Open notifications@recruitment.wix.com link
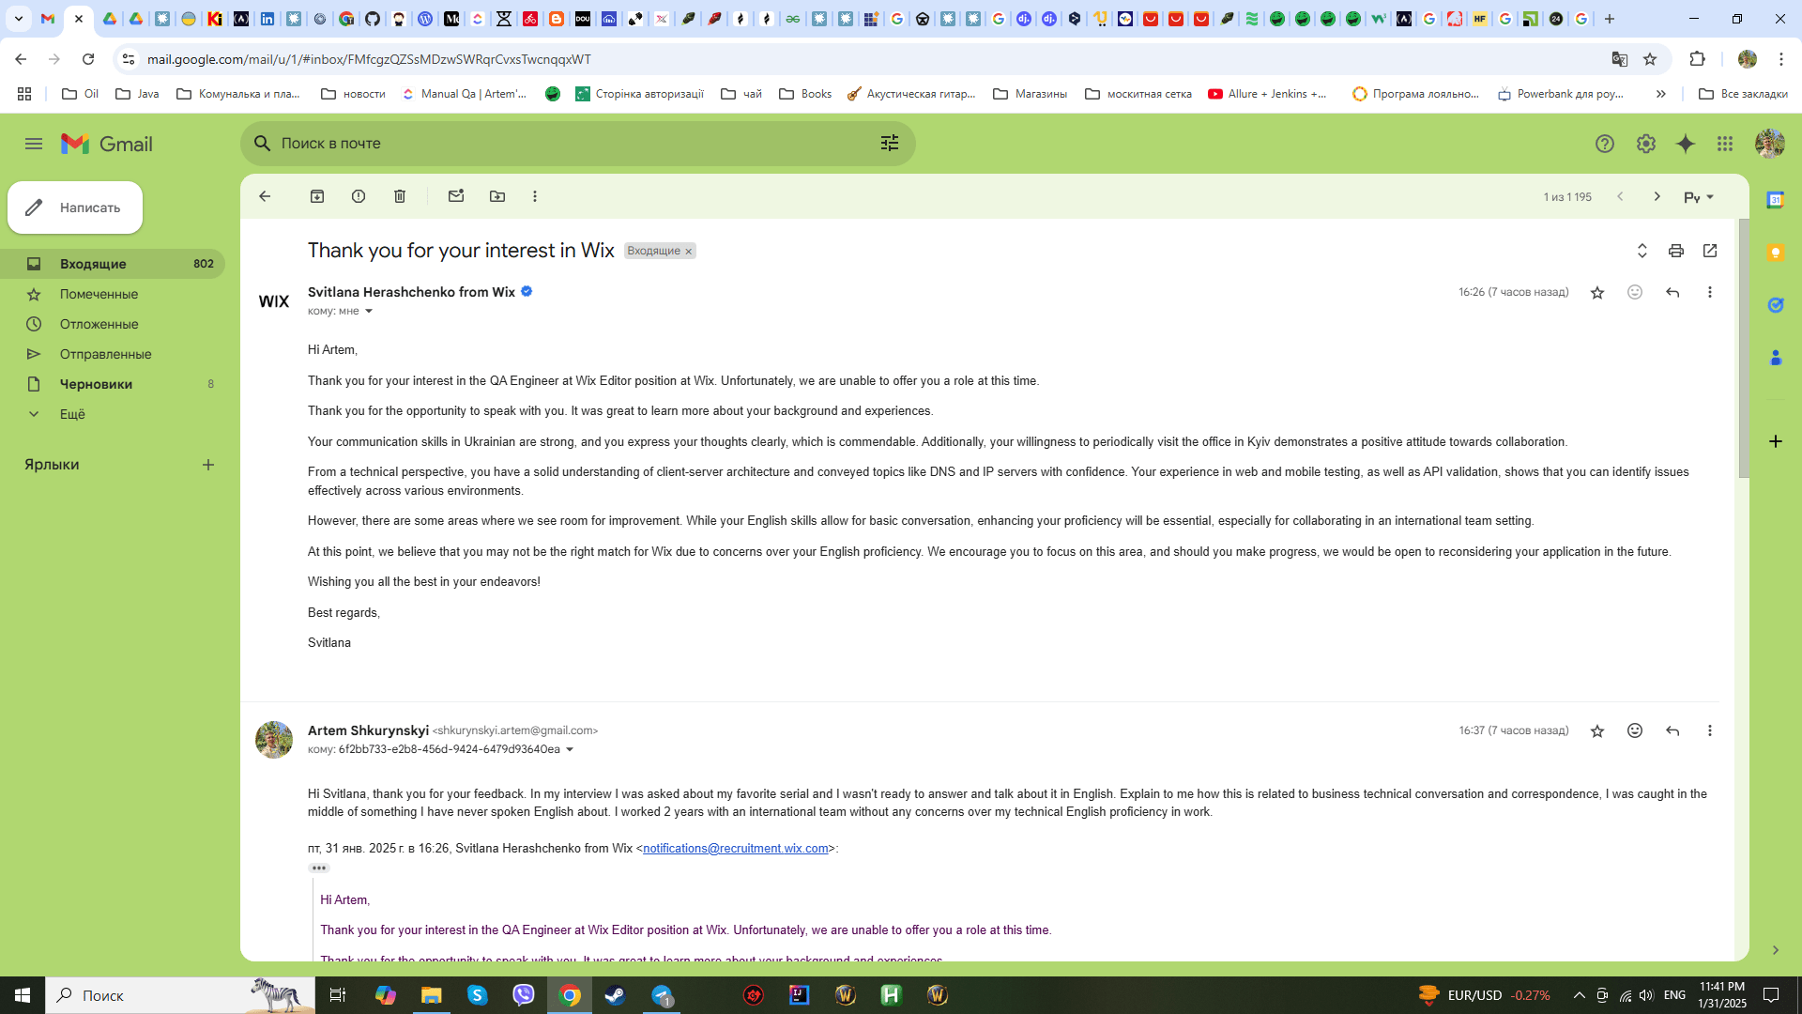The width and height of the screenshot is (1802, 1014). pyautogui.click(x=736, y=849)
